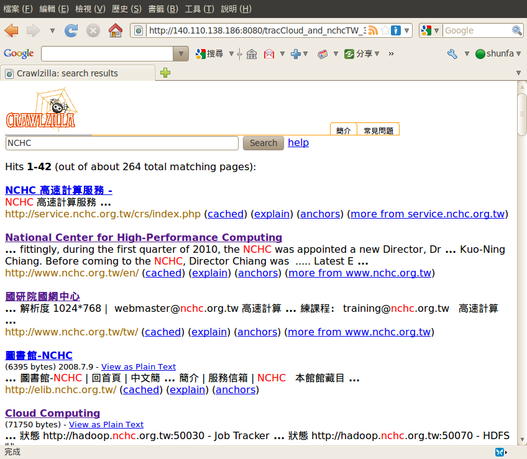Expand the shunfa account dropdown
527x459 pixels.
(518, 54)
